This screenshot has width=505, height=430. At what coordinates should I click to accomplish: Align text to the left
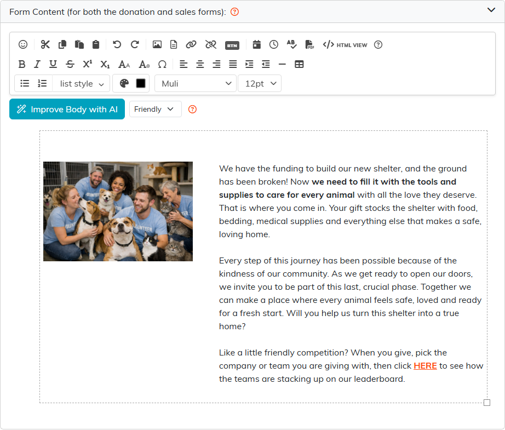[183, 65]
